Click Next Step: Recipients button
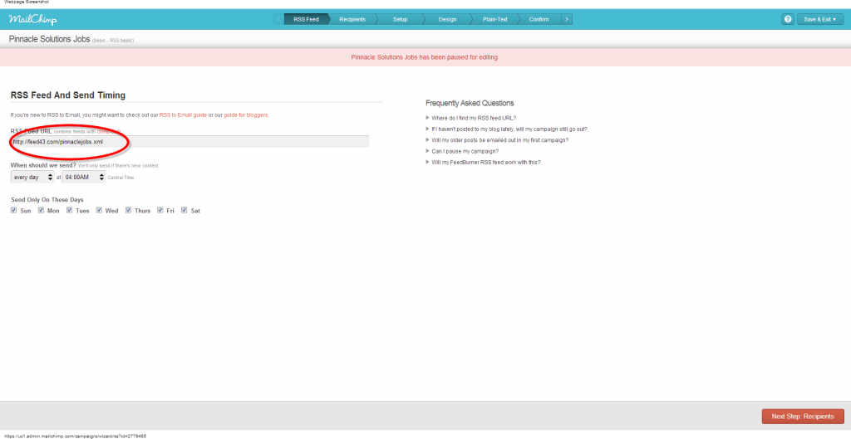Screen dimensions: 851x439 pos(803,417)
